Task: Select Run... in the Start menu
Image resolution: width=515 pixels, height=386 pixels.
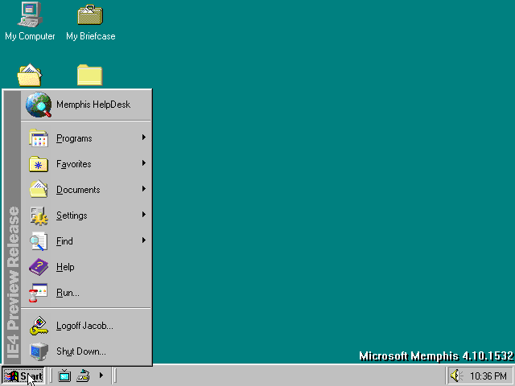Action: (86, 293)
